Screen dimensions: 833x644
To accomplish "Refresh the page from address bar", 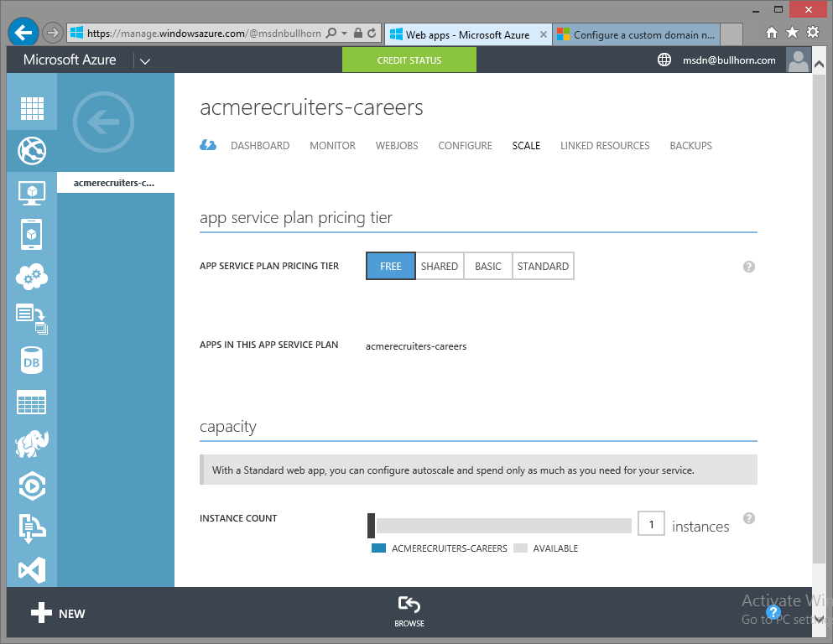I will pos(372,33).
